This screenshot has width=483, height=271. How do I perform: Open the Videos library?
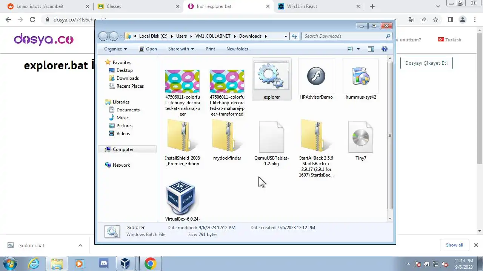pyautogui.click(x=123, y=134)
